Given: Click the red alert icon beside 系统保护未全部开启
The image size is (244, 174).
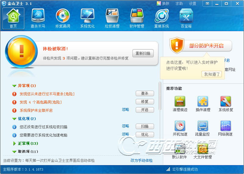Looking at the screenshot, I should [14, 111].
